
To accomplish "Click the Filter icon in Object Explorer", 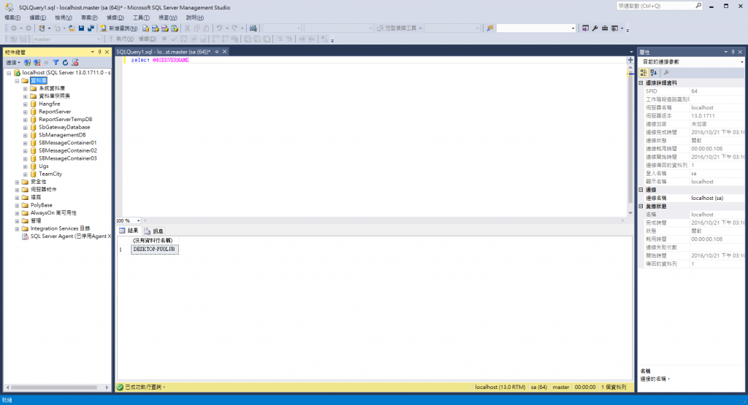I will [x=56, y=63].
